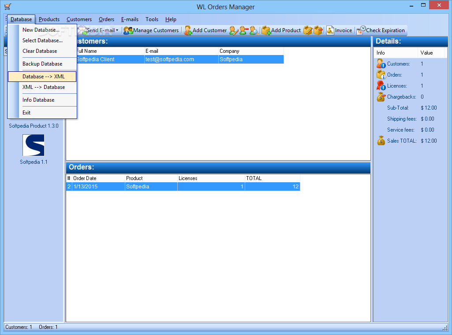The height and width of the screenshot is (335, 452).
Task: Click the Customers icon in Details panel
Action: pyautogui.click(x=381, y=63)
